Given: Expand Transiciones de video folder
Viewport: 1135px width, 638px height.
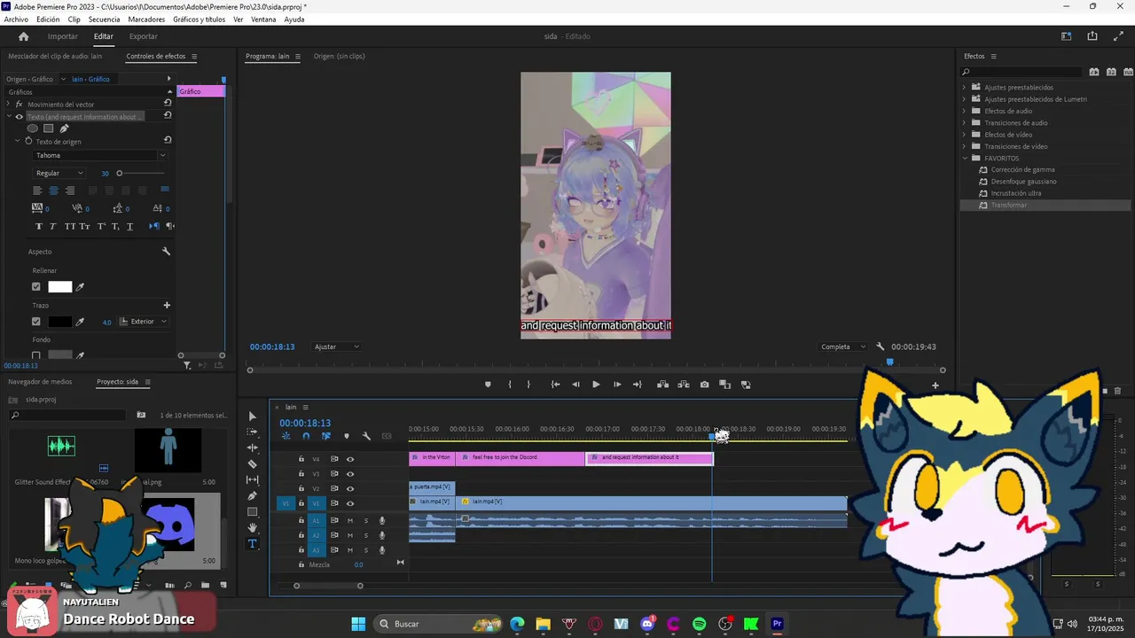Looking at the screenshot, I should pos(964,146).
